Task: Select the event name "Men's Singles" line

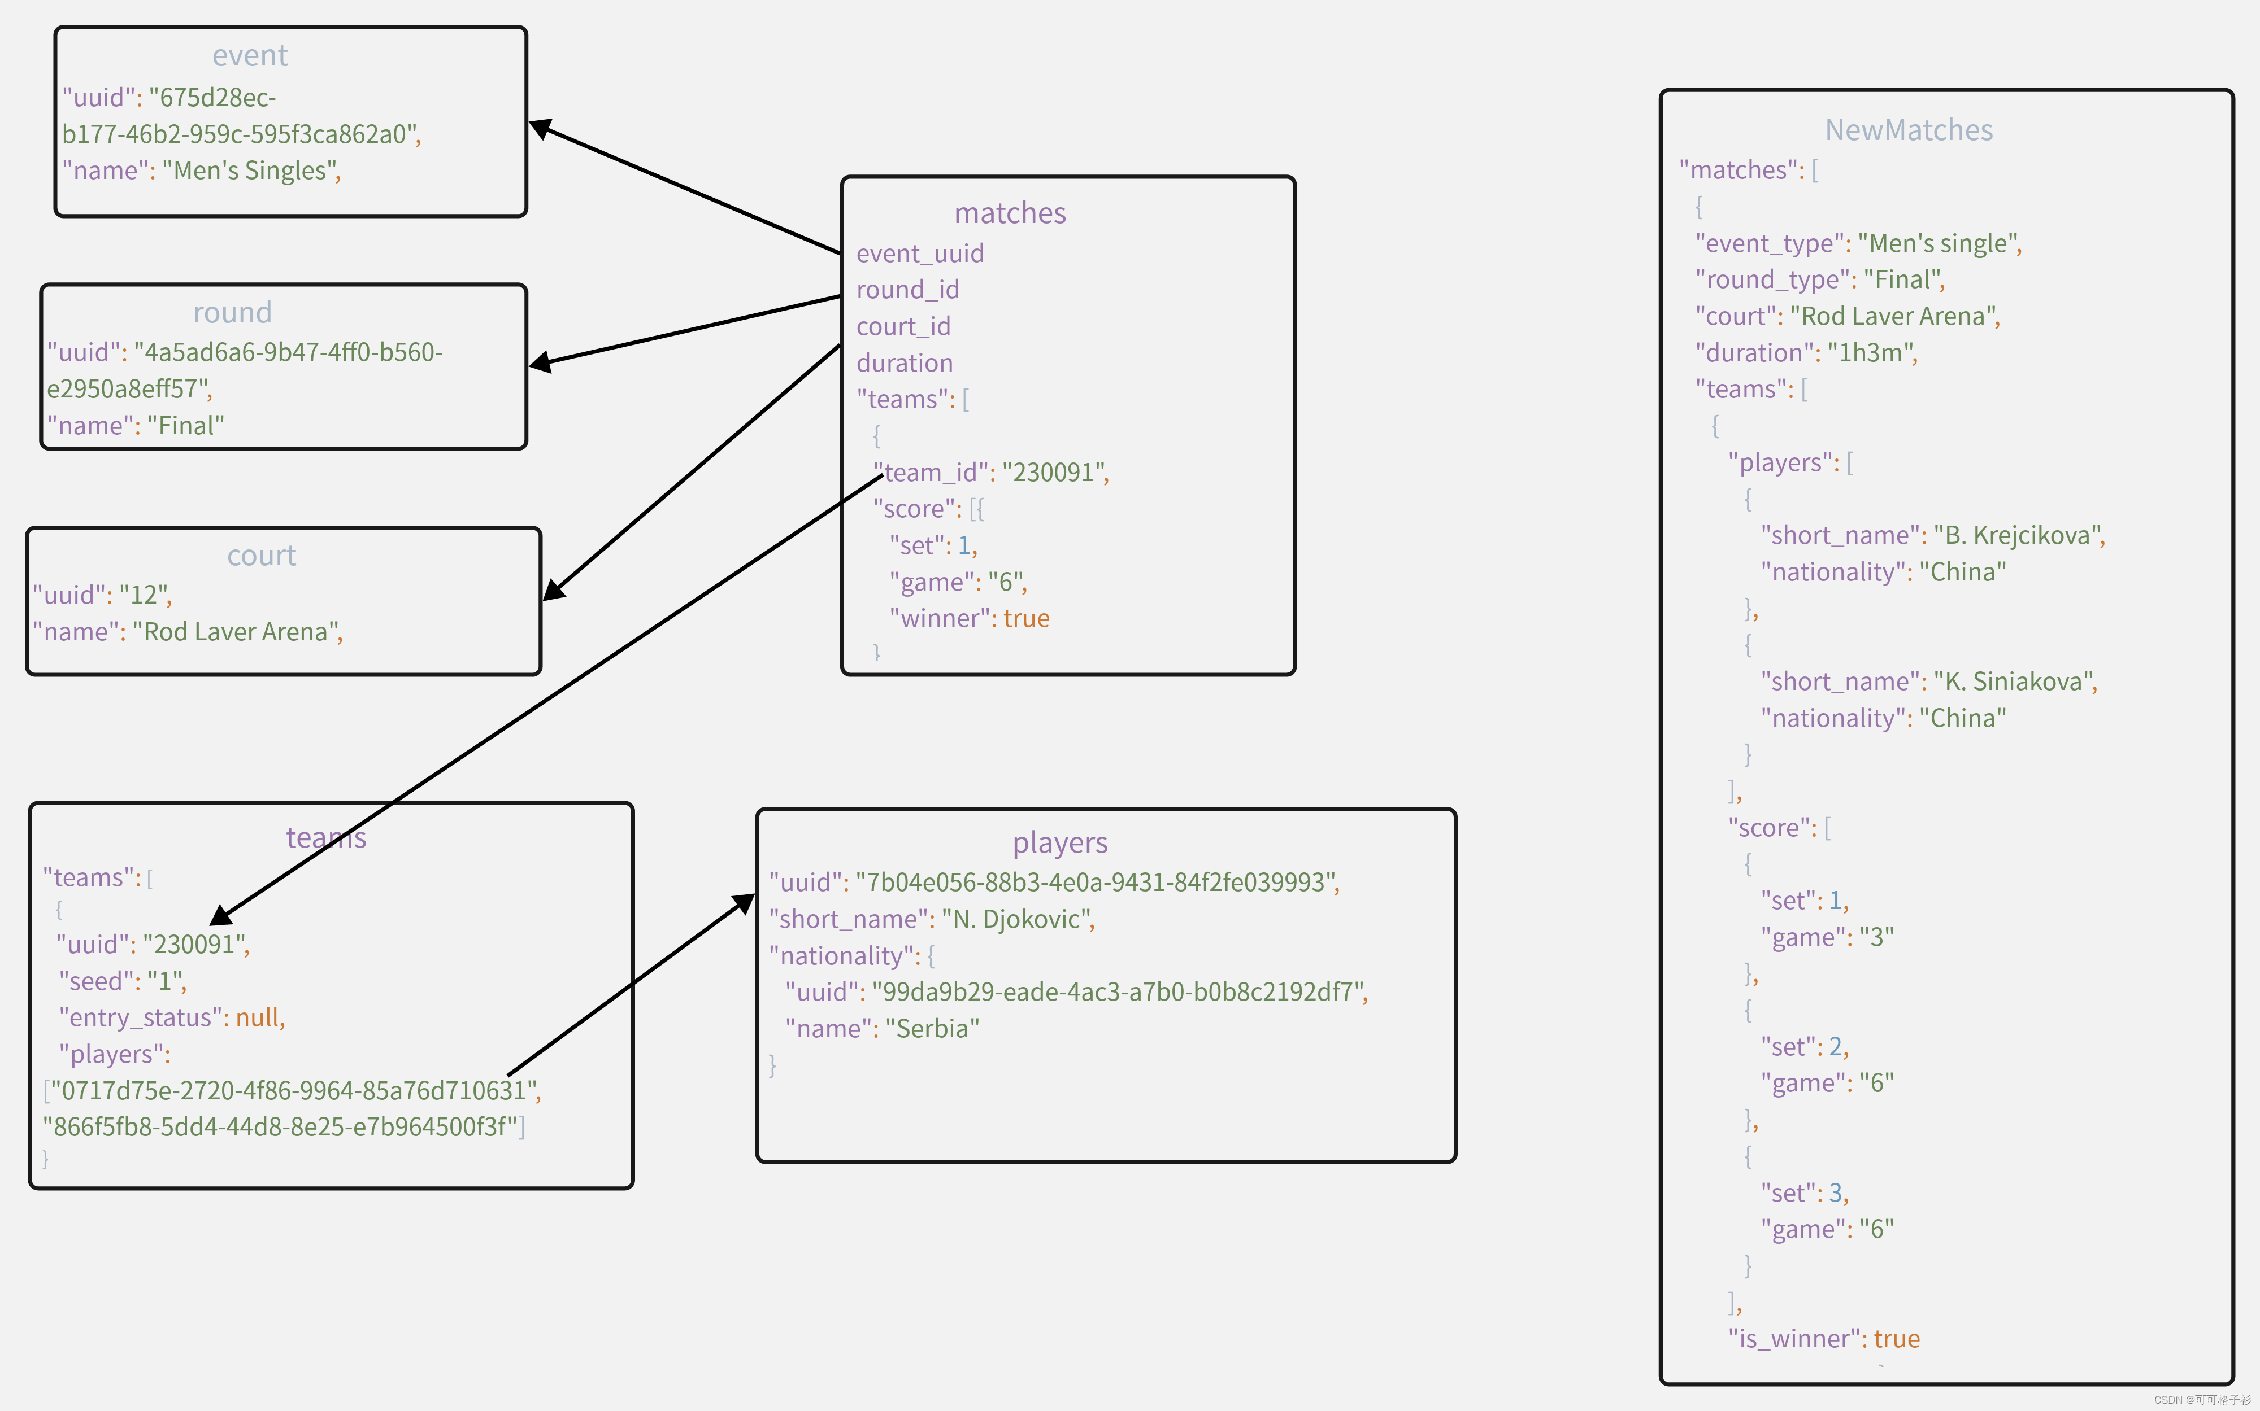Action: [202, 171]
